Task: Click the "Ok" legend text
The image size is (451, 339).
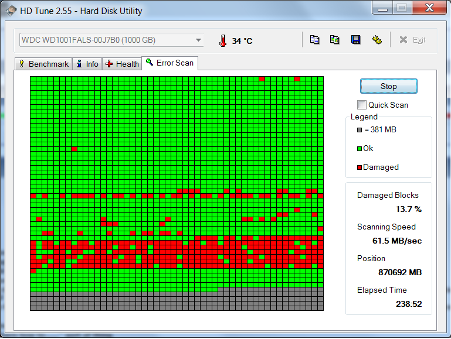Action: tap(368, 148)
